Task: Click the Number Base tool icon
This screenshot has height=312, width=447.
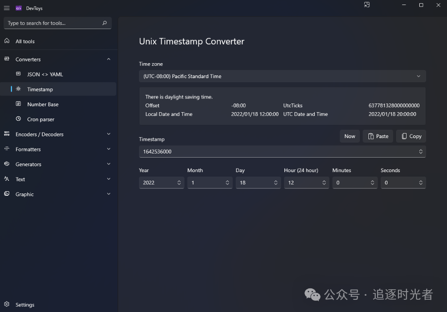Action: (x=19, y=104)
